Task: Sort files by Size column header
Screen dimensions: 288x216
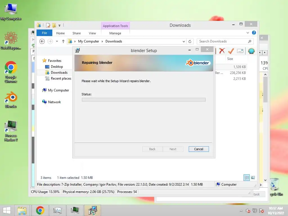Action: tap(230, 59)
